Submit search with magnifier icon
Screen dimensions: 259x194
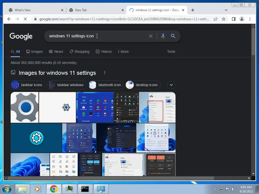[x=173, y=36]
